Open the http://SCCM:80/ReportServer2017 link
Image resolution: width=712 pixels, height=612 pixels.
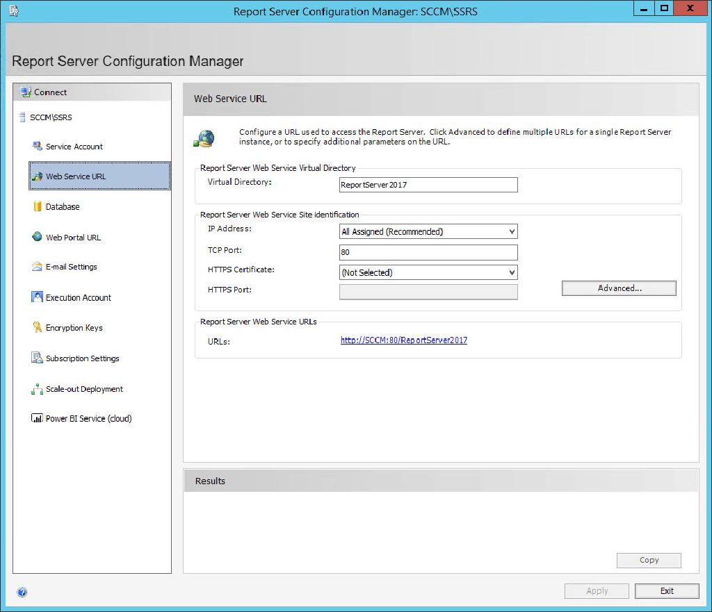click(x=404, y=340)
